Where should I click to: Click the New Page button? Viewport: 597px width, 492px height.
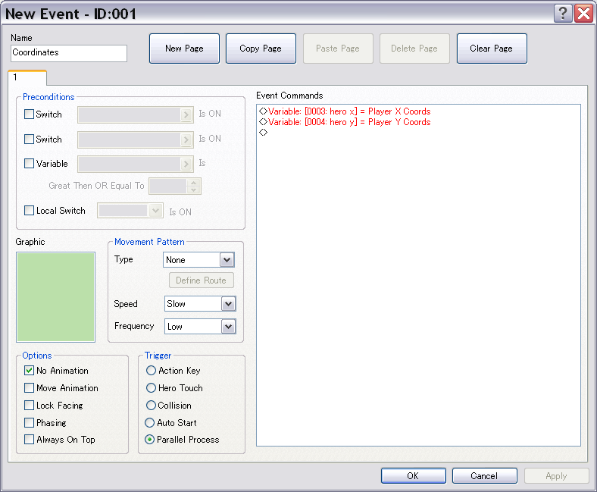pos(184,49)
